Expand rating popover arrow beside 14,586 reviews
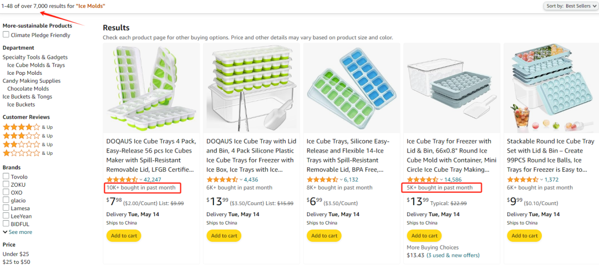 click(x=441, y=180)
